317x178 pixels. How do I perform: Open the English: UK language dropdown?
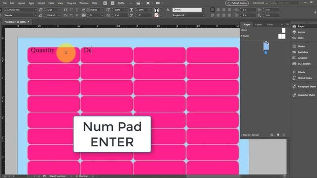[x=204, y=15]
